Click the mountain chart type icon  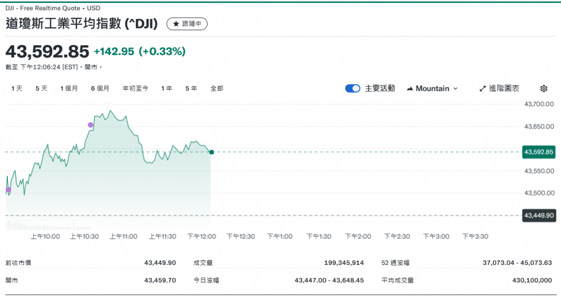pyautogui.click(x=410, y=88)
